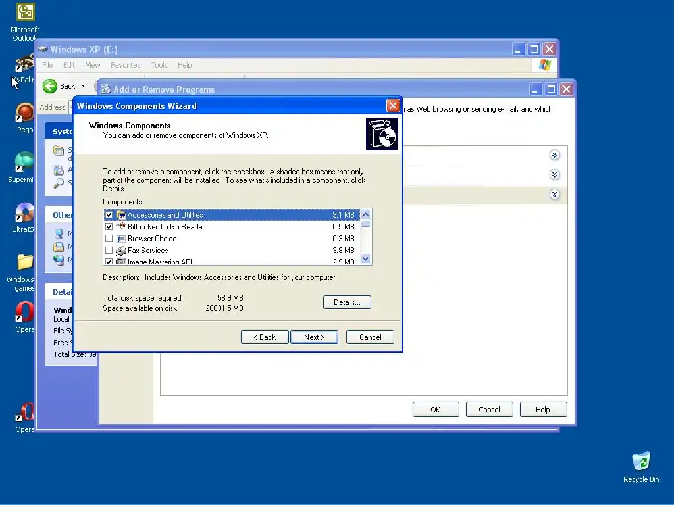Image resolution: width=674 pixels, height=505 pixels.
Task: Minimize the Add or Remove Programs window
Action: point(534,89)
